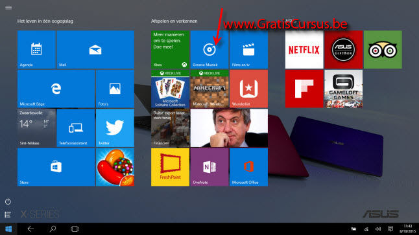This screenshot has width=419, height=235.
Task: Open the All apps list icon
Action: [x=8, y=214]
